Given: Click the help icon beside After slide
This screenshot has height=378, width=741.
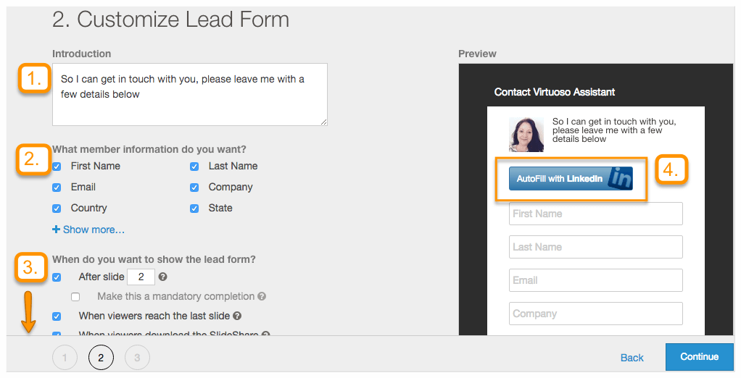Looking at the screenshot, I should [163, 277].
